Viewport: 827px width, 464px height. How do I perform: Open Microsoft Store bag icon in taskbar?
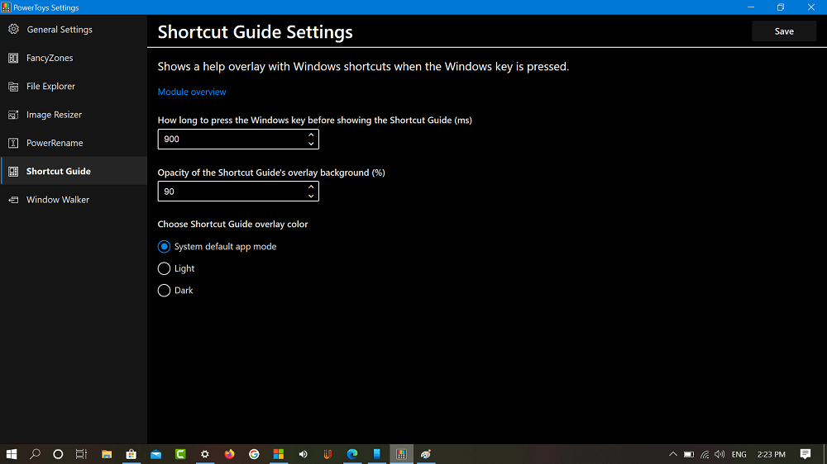tap(131, 454)
